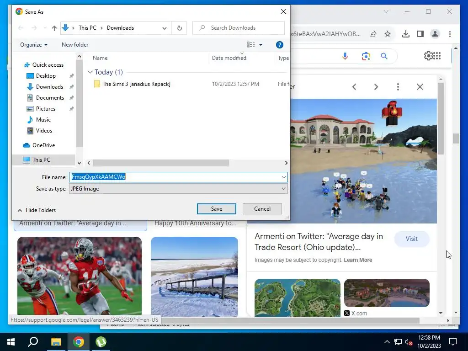Share this page from Chrome address bar
Screen dimensions: 468x351
(x=373, y=34)
